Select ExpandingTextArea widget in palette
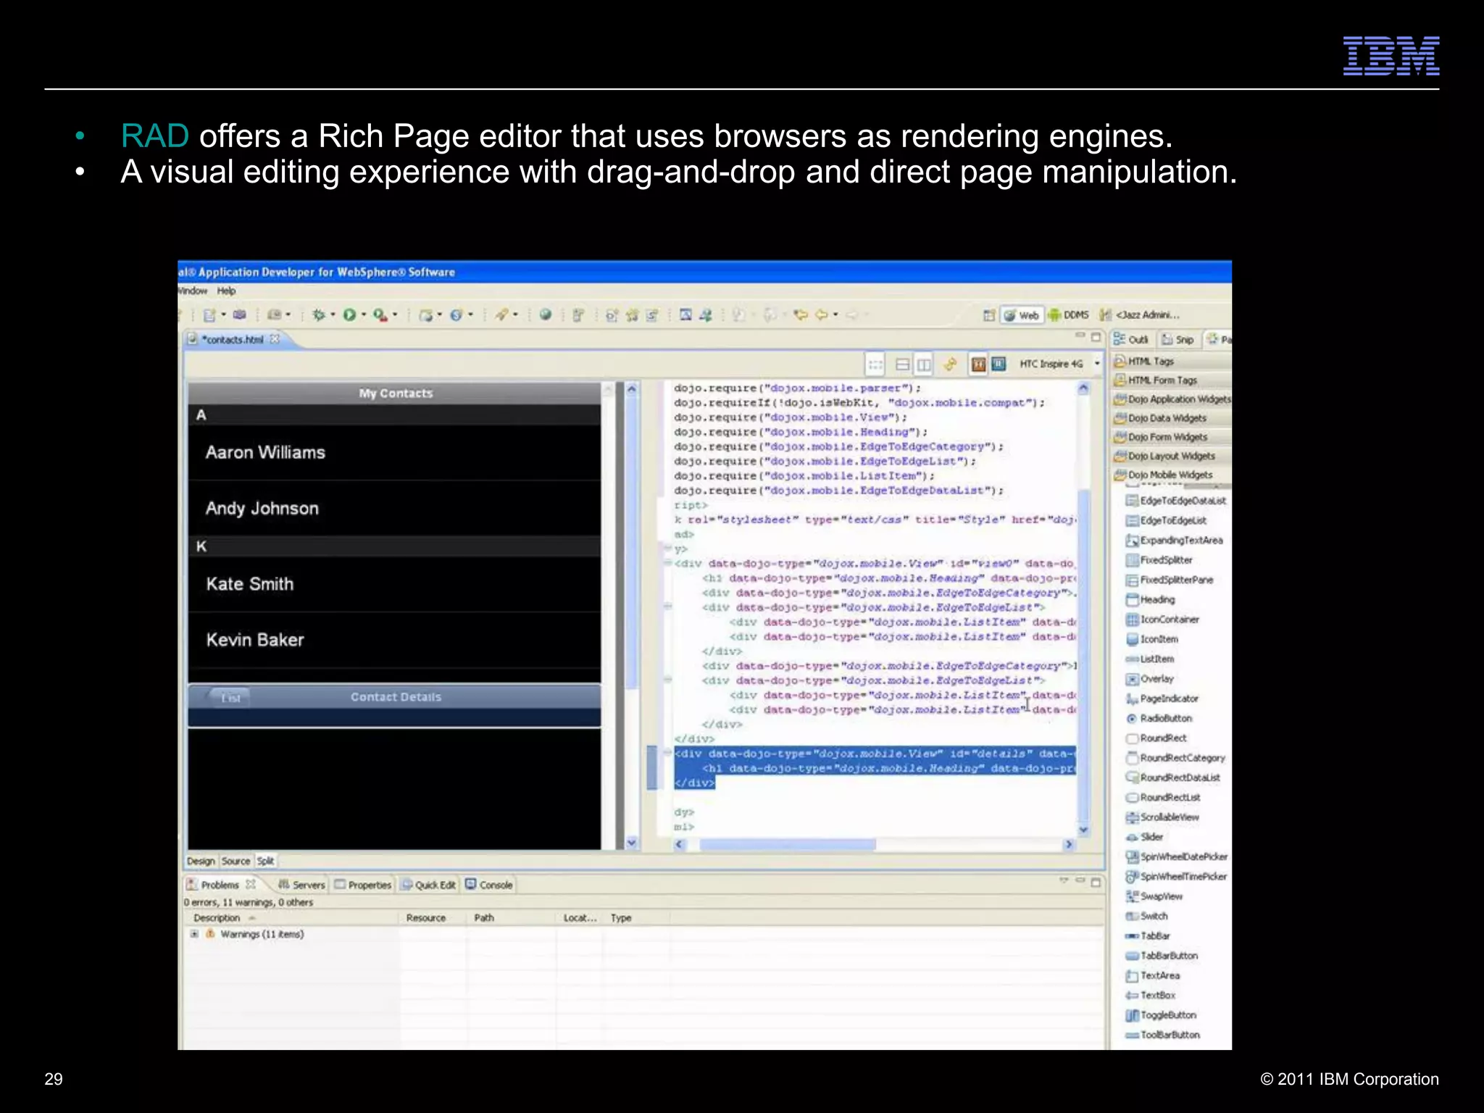Screen dimensions: 1484x1113 point(1174,540)
